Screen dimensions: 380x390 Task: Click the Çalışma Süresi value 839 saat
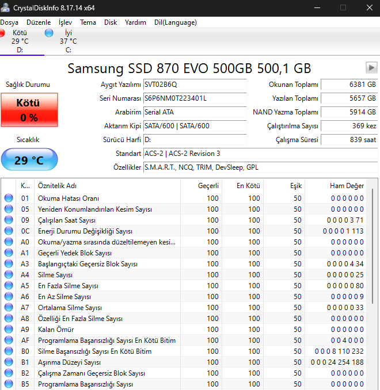click(x=349, y=140)
